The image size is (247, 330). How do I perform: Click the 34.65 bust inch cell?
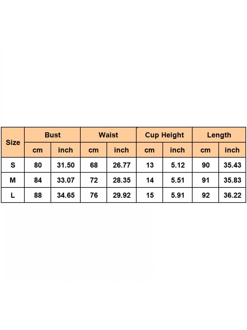point(66,195)
